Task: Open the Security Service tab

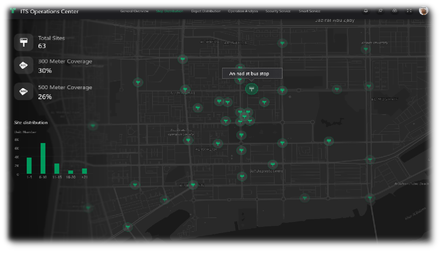Action: [278, 11]
